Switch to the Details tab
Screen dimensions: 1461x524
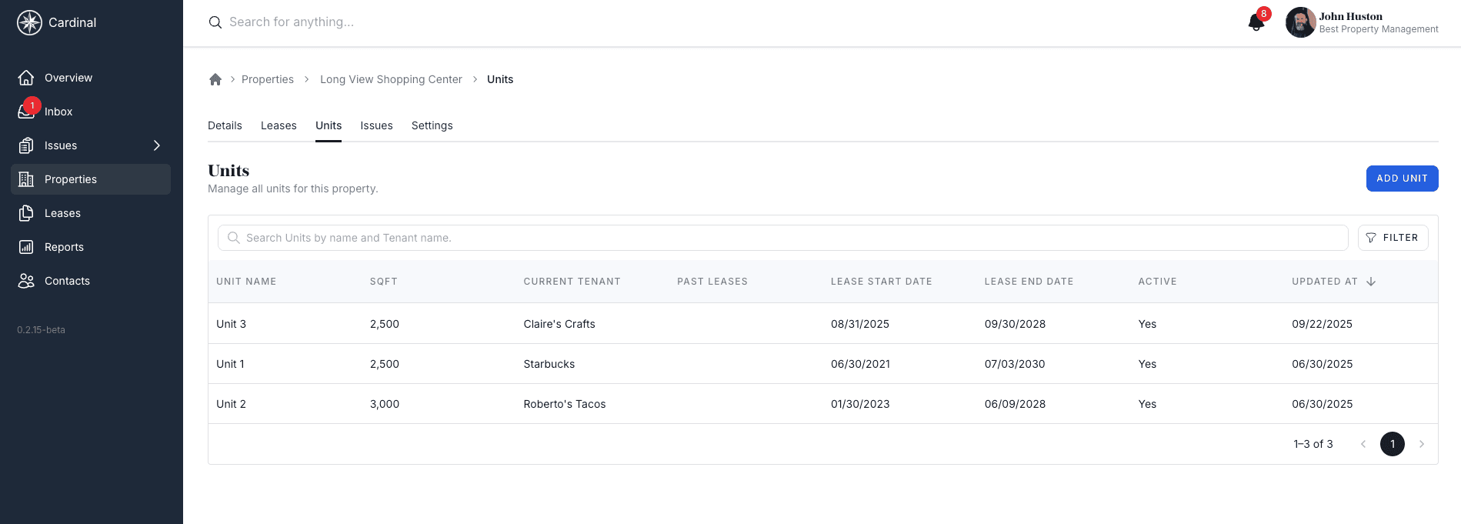(225, 125)
